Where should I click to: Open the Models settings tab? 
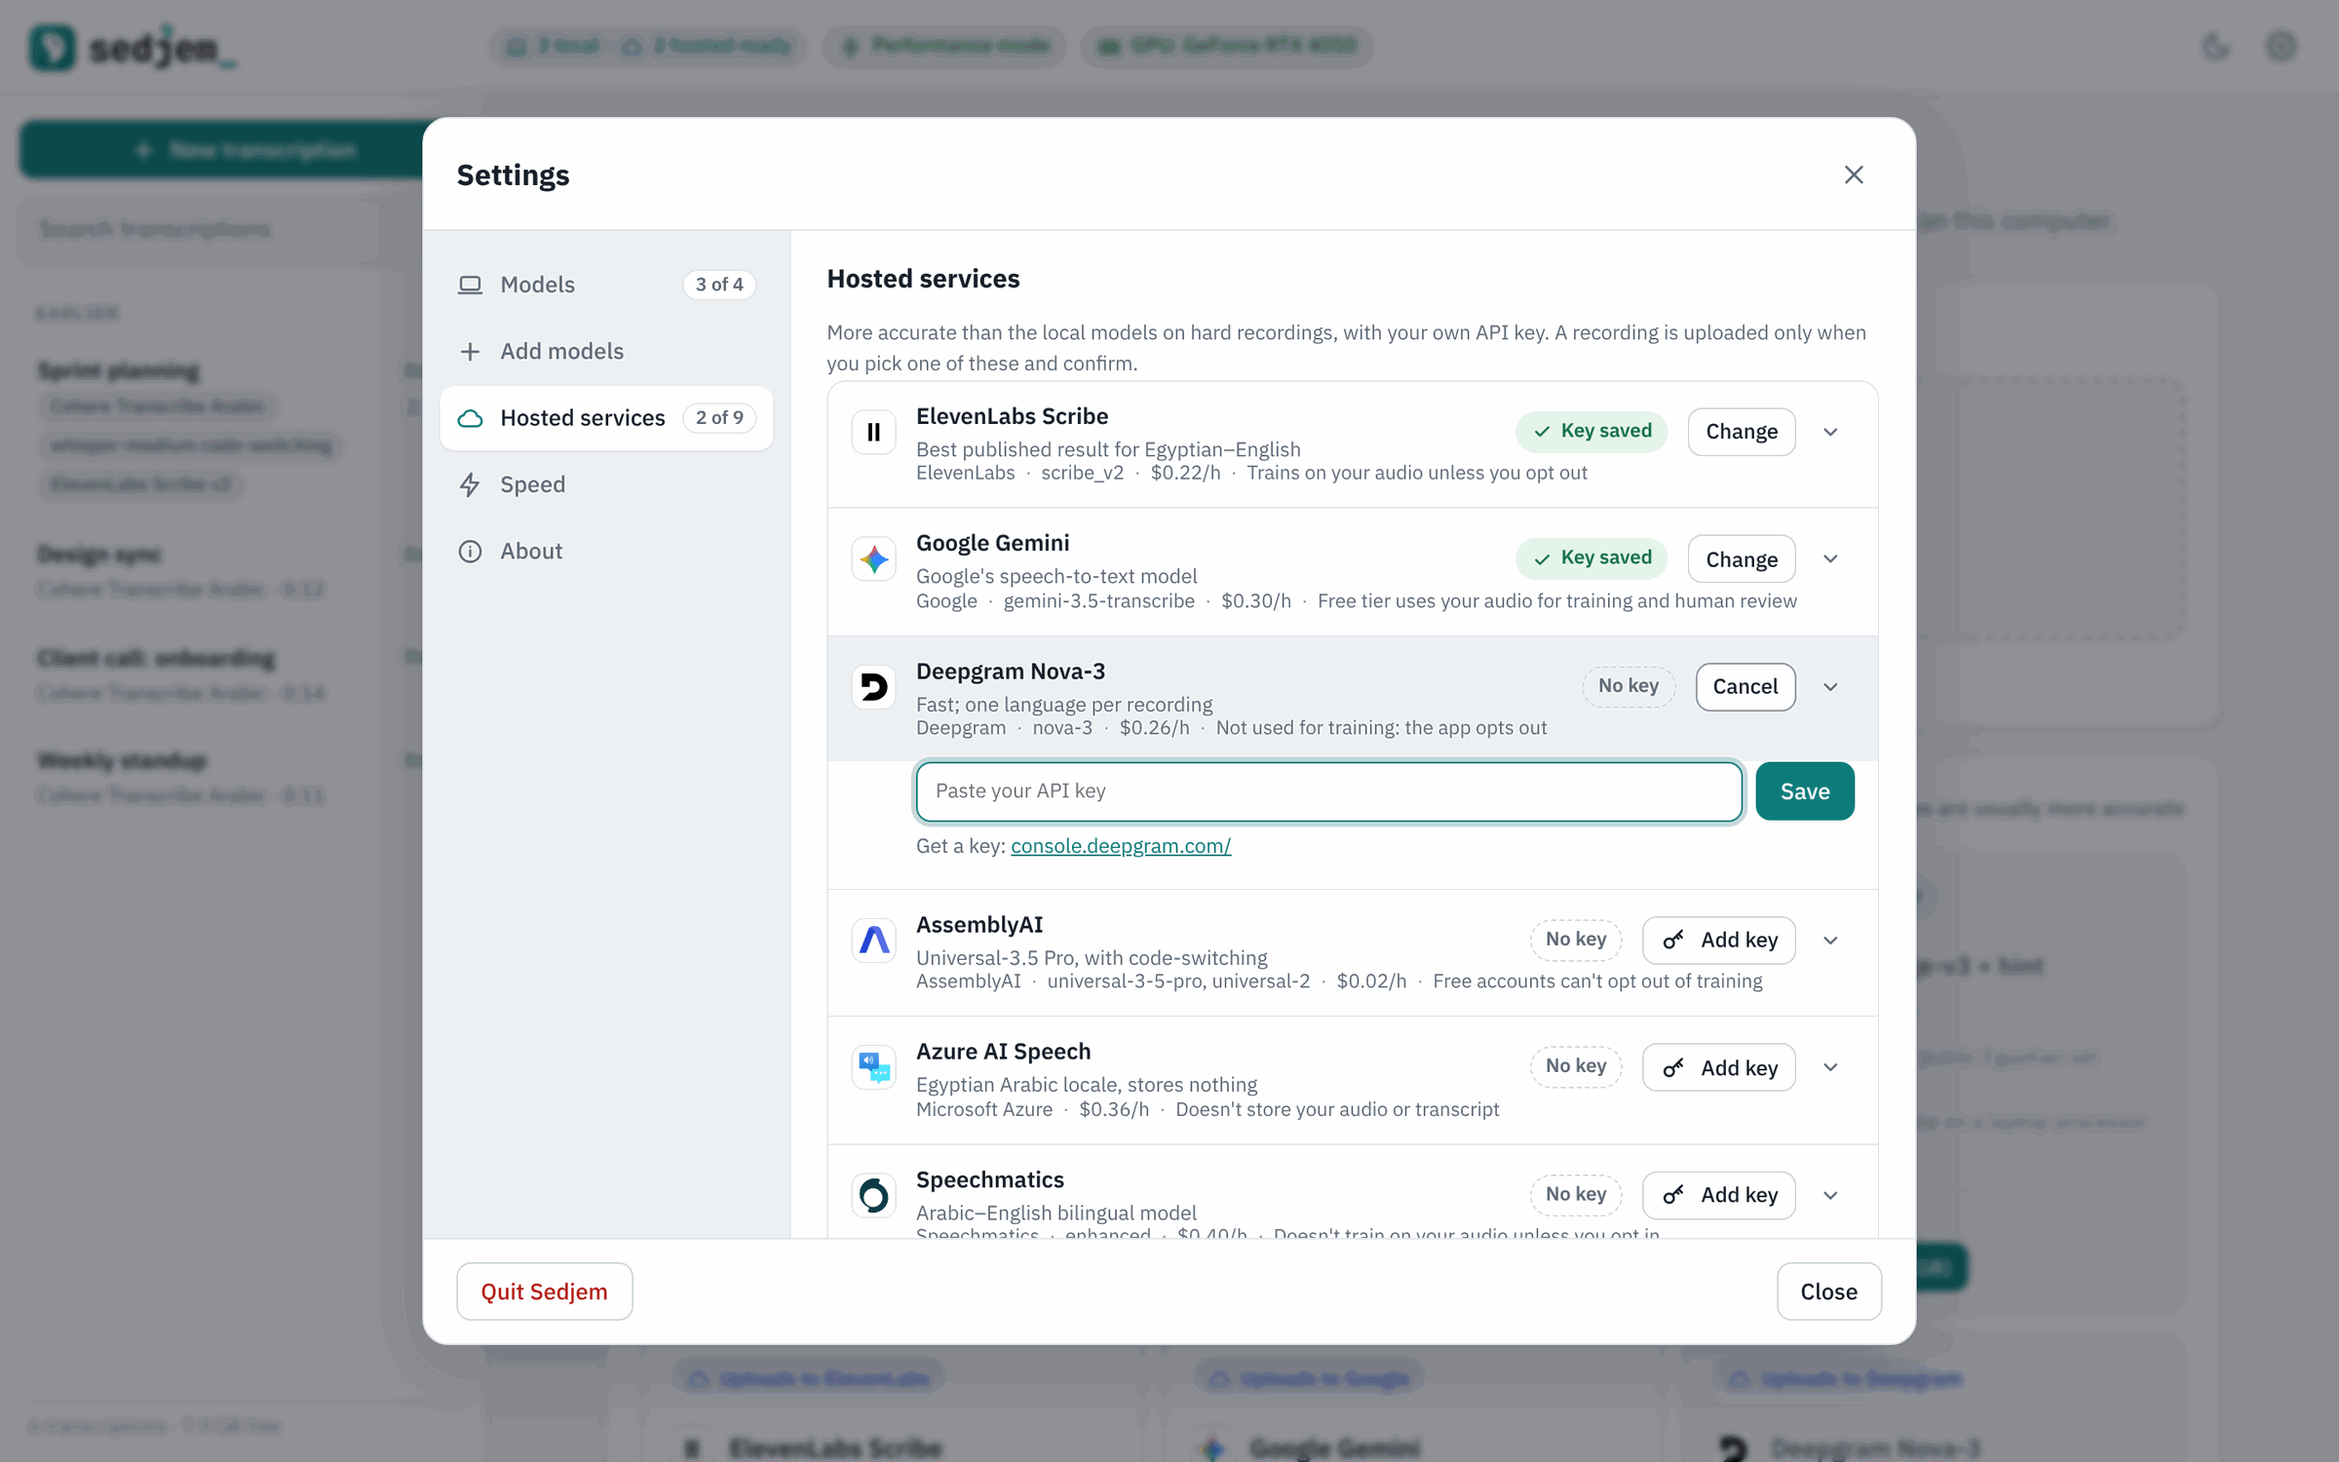point(606,285)
